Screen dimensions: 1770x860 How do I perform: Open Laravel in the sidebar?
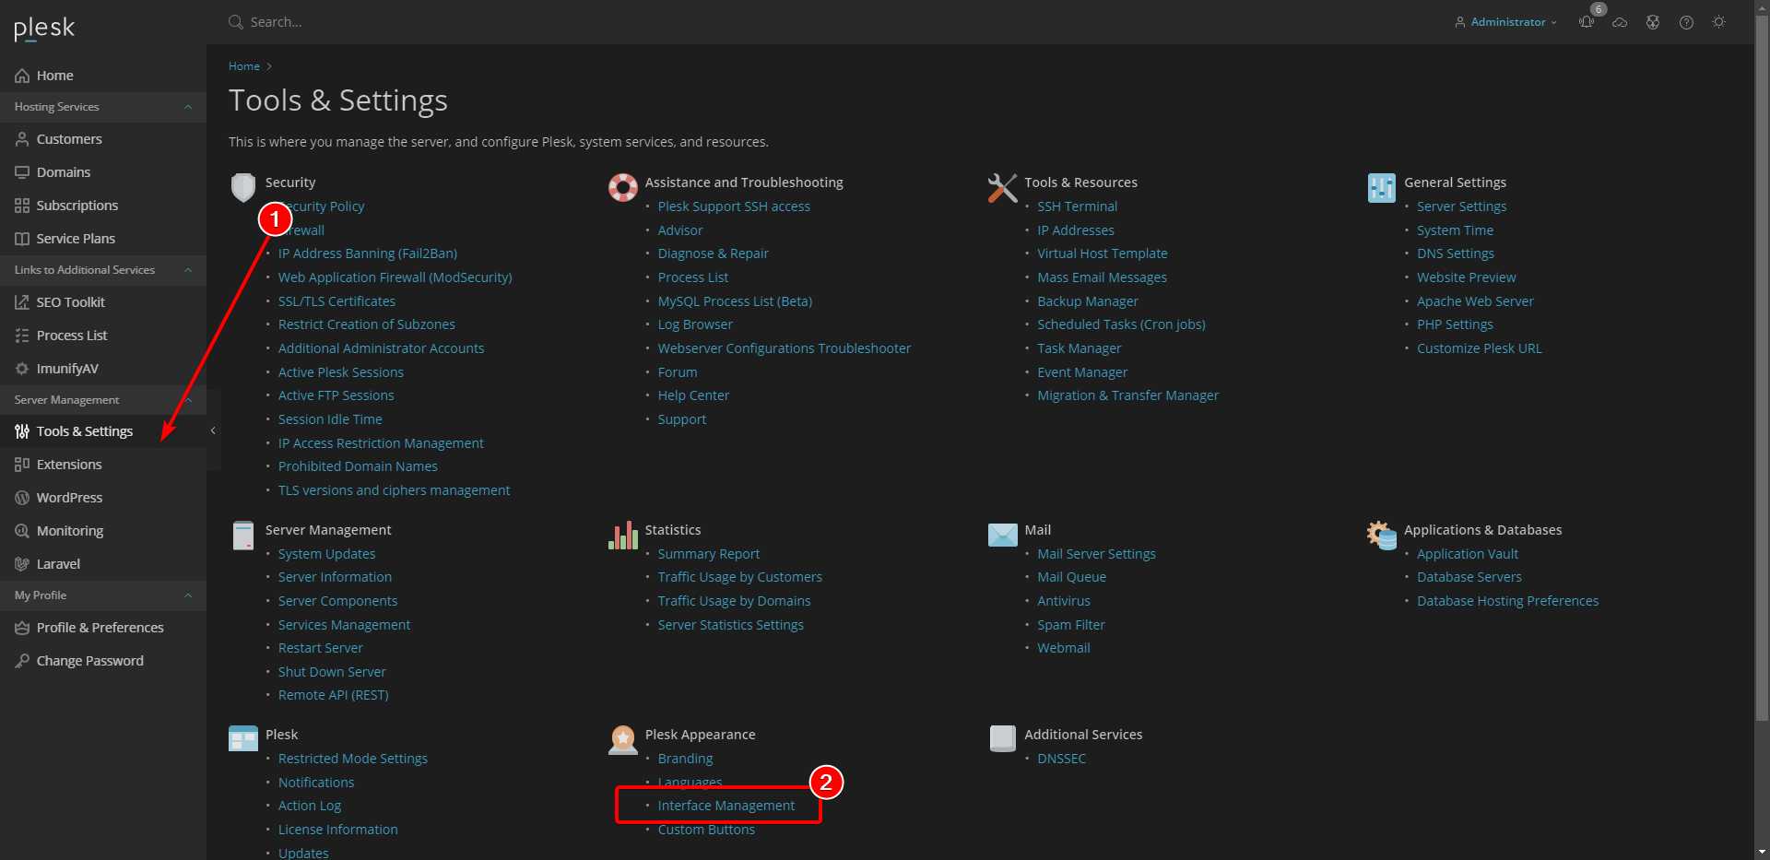(103, 564)
